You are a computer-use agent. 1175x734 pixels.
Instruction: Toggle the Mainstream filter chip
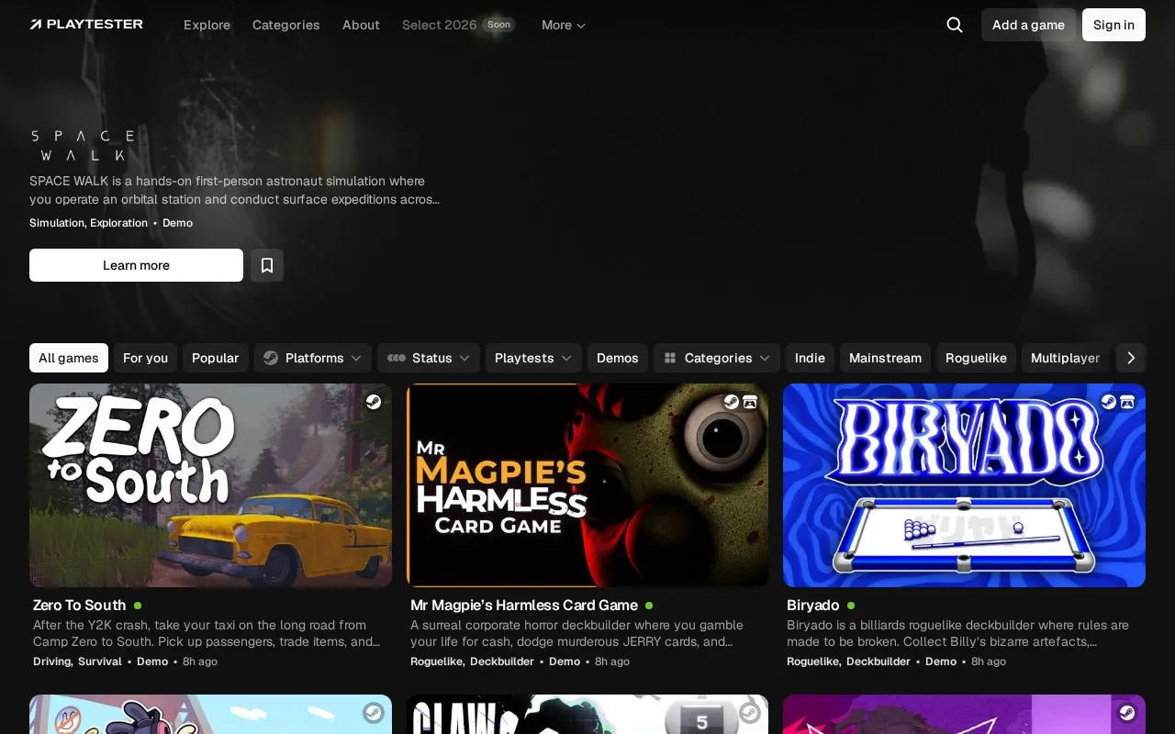pyautogui.click(x=885, y=358)
